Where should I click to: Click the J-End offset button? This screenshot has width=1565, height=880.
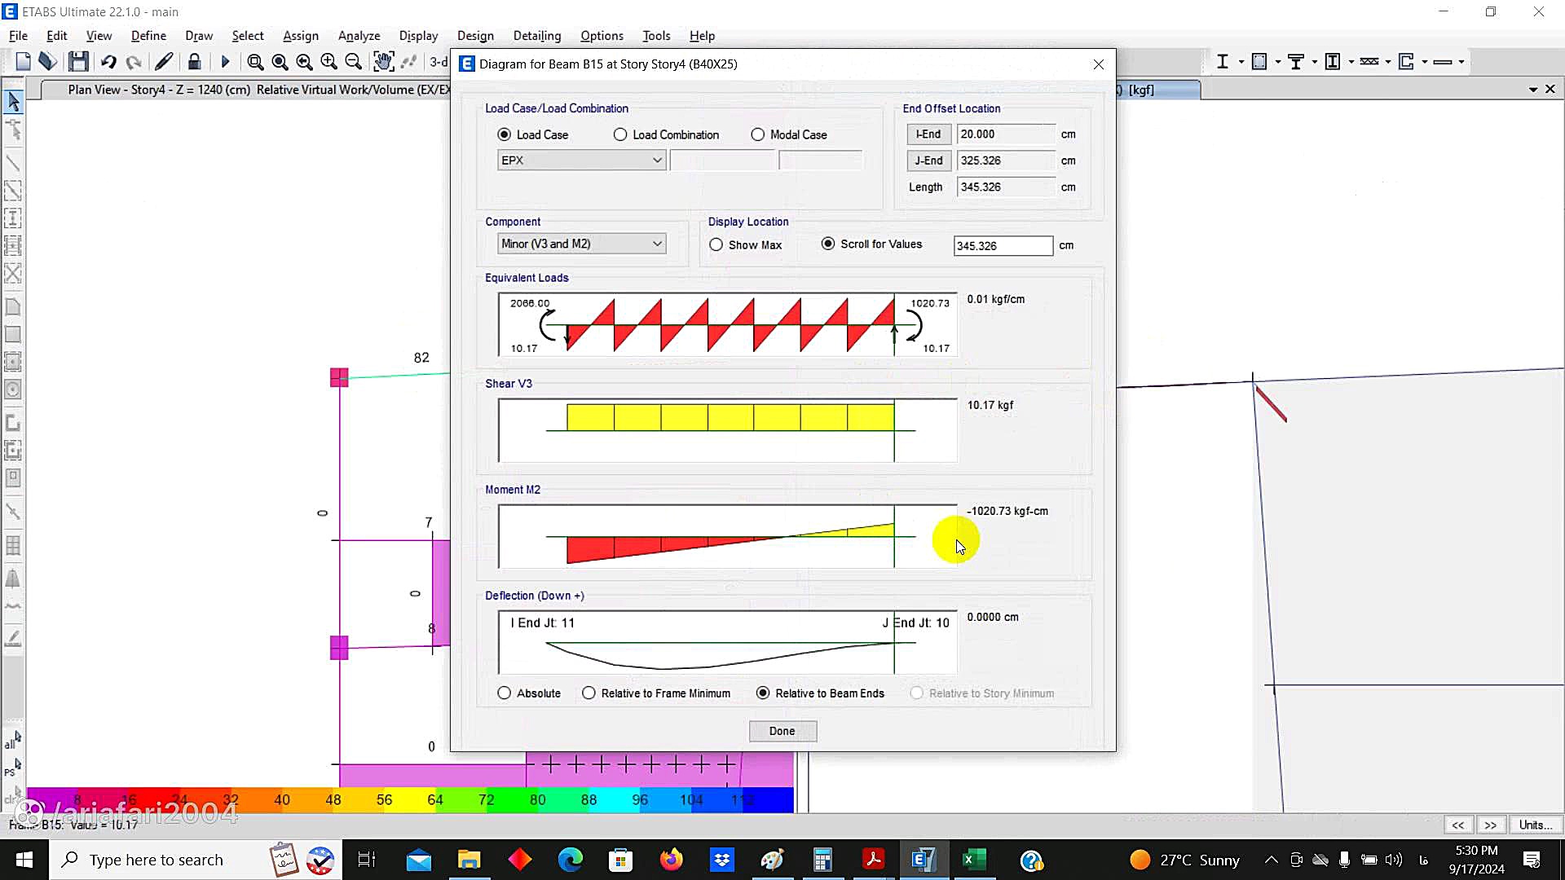(928, 161)
